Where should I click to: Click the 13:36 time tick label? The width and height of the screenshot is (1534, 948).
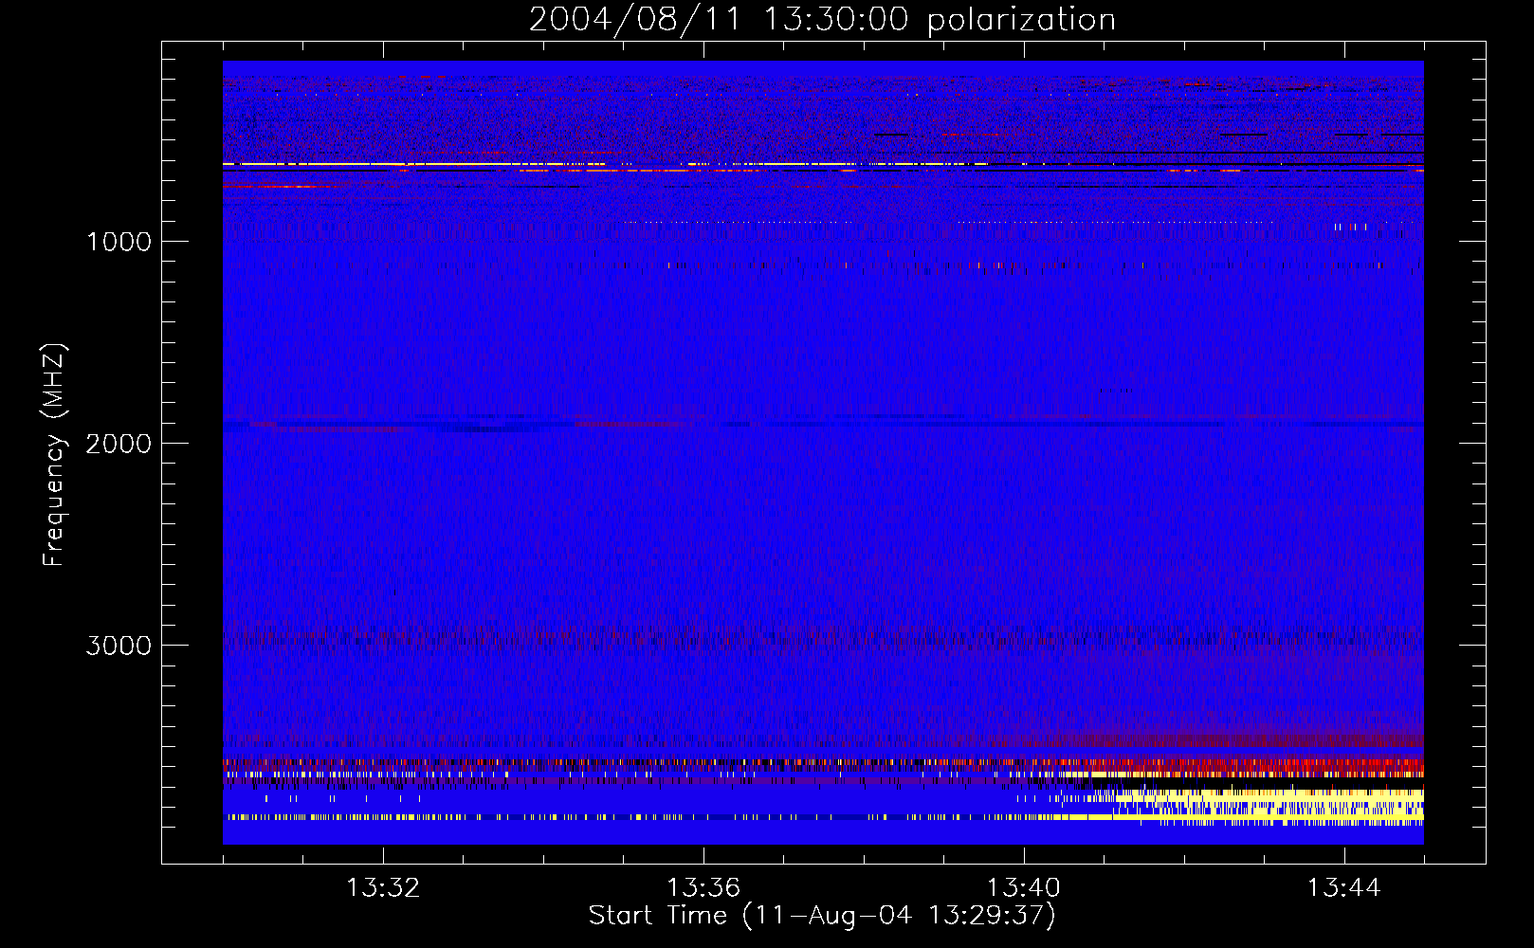(703, 887)
